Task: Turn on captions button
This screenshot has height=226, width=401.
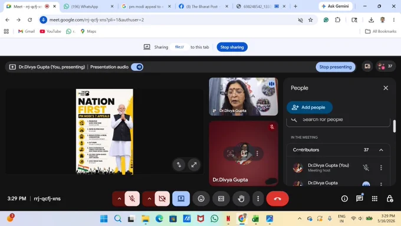Action: 221,199
